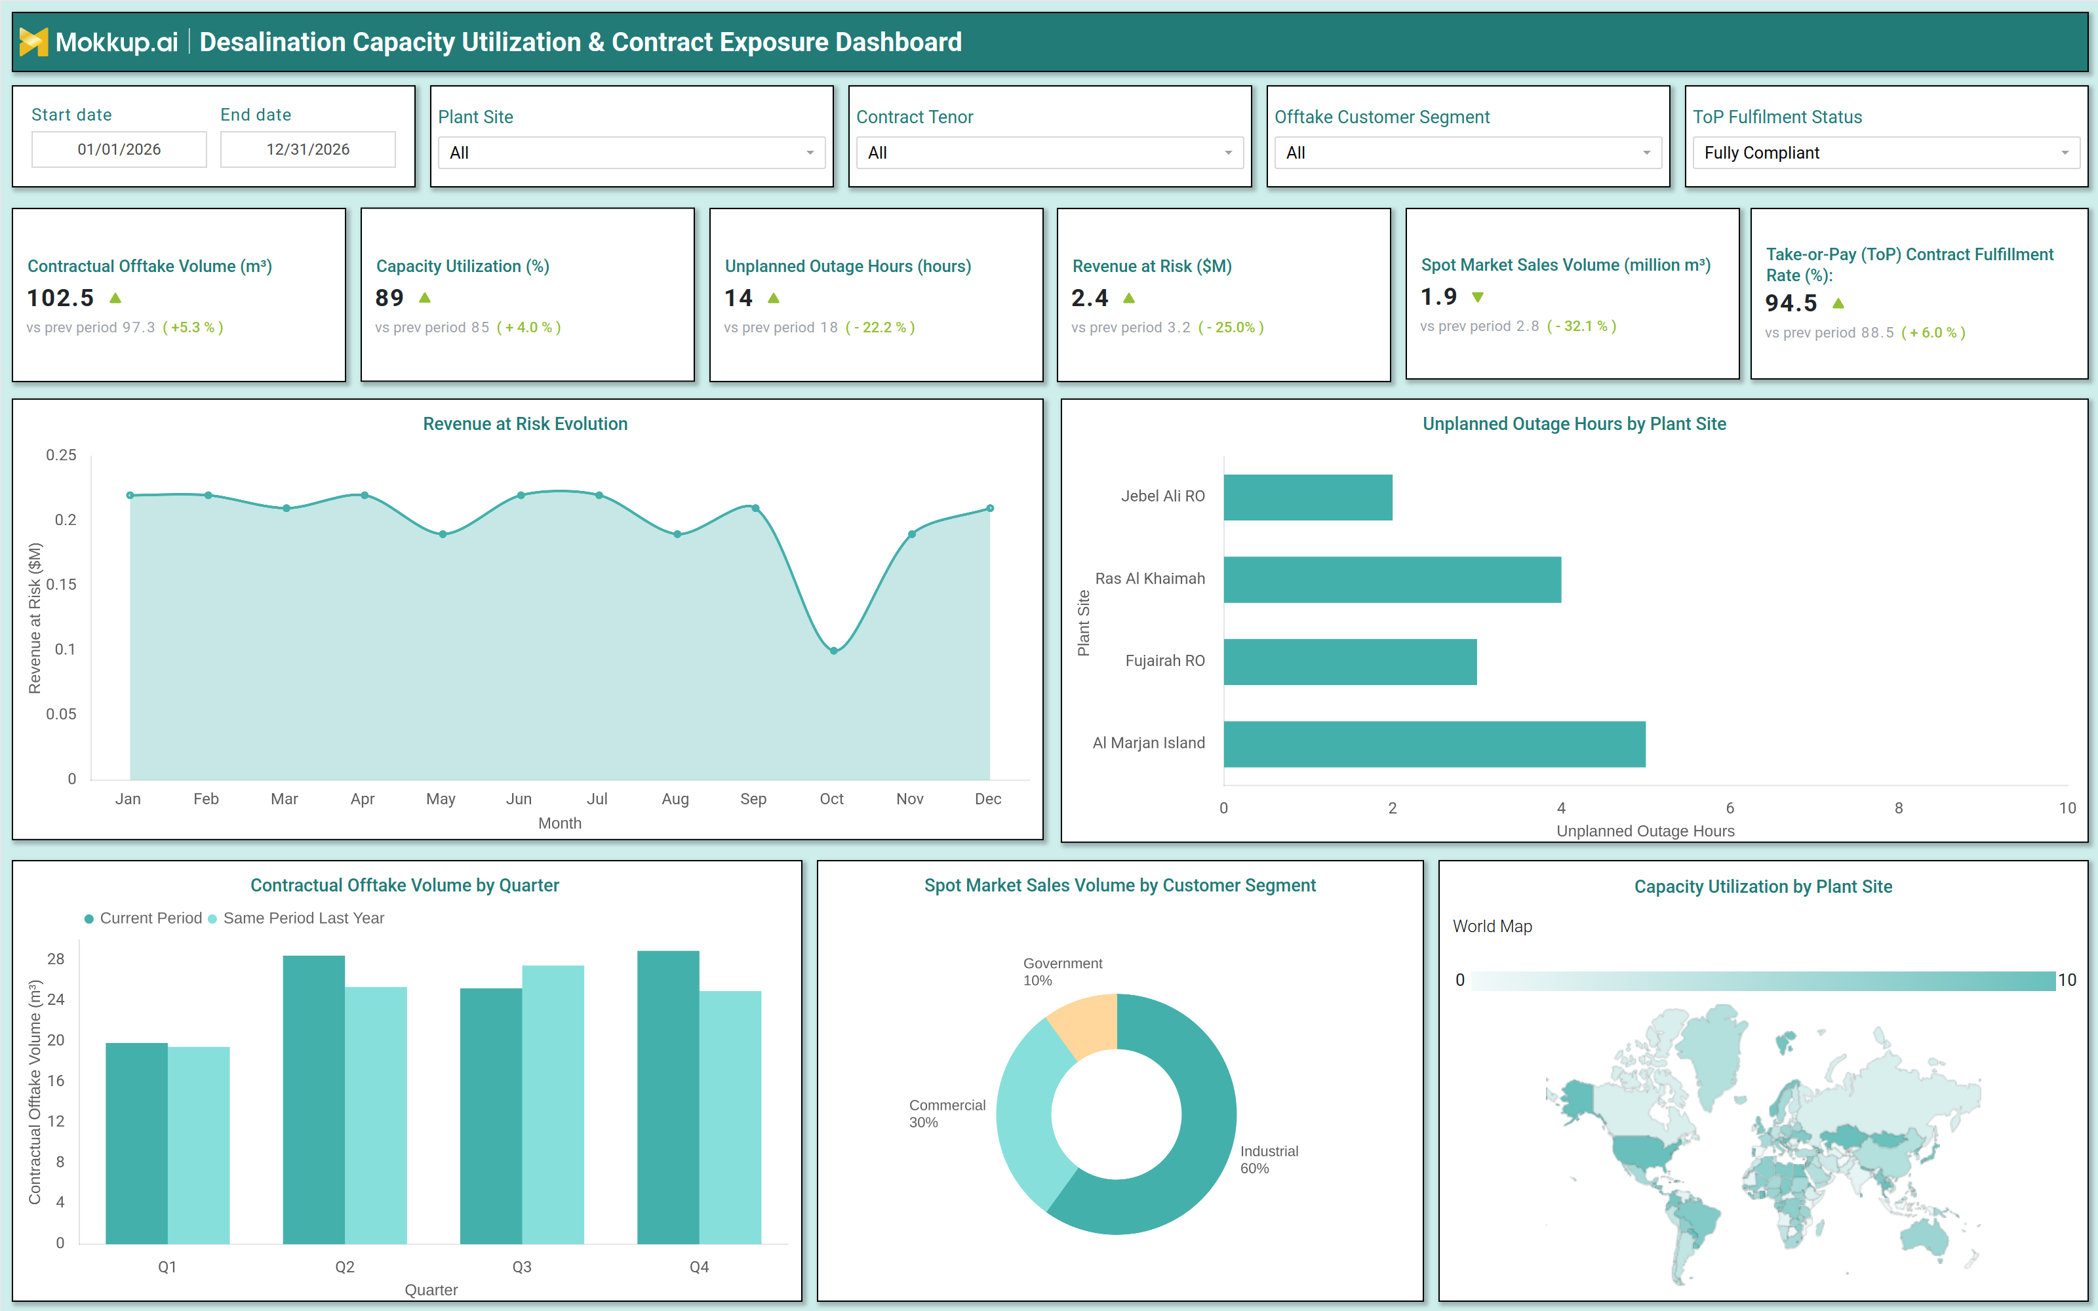Click the Fujairah RO bar
The height and width of the screenshot is (1311, 2098).
[x=1350, y=661]
